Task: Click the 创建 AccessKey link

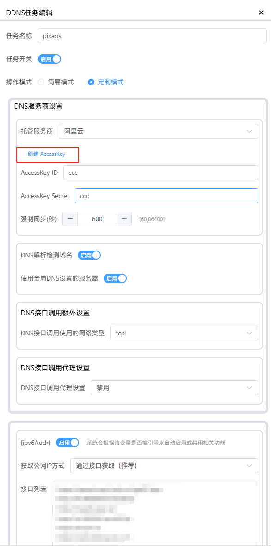Action: click(x=47, y=154)
